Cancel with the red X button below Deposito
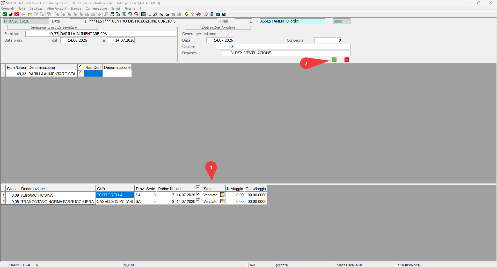Screen dimensions: 497x267 [x=347, y=60]
